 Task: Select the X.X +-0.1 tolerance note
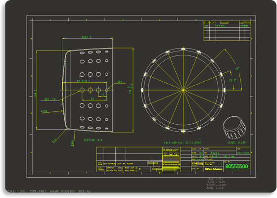point(216,179)
